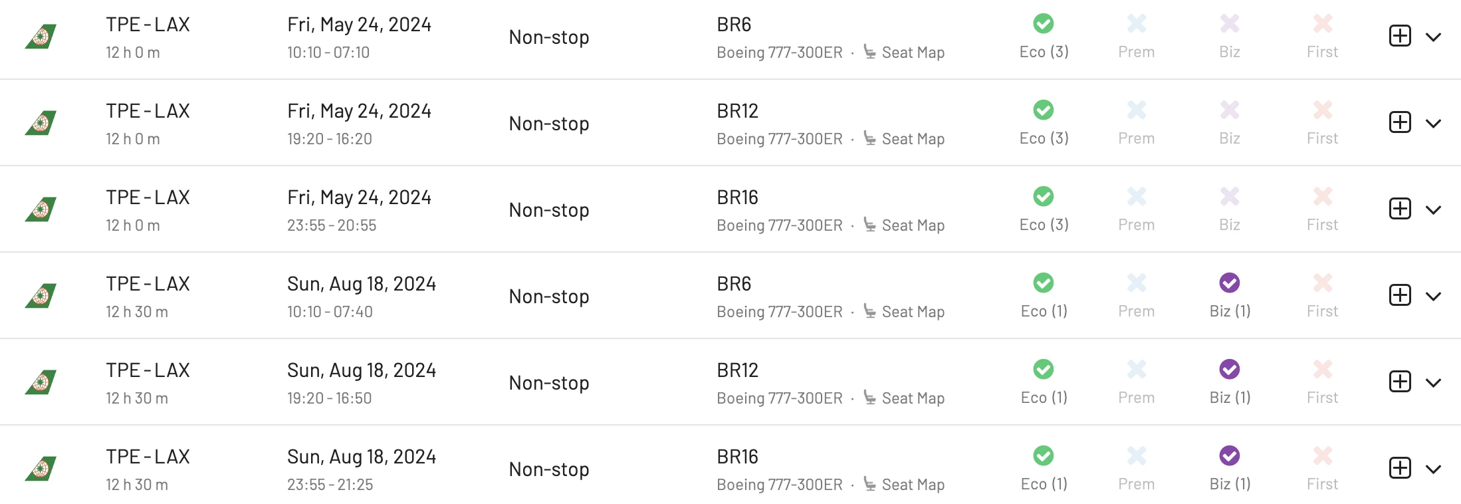
Task: Expand details of BR6 May 24 flight
Action: [x=1434, y=37]
